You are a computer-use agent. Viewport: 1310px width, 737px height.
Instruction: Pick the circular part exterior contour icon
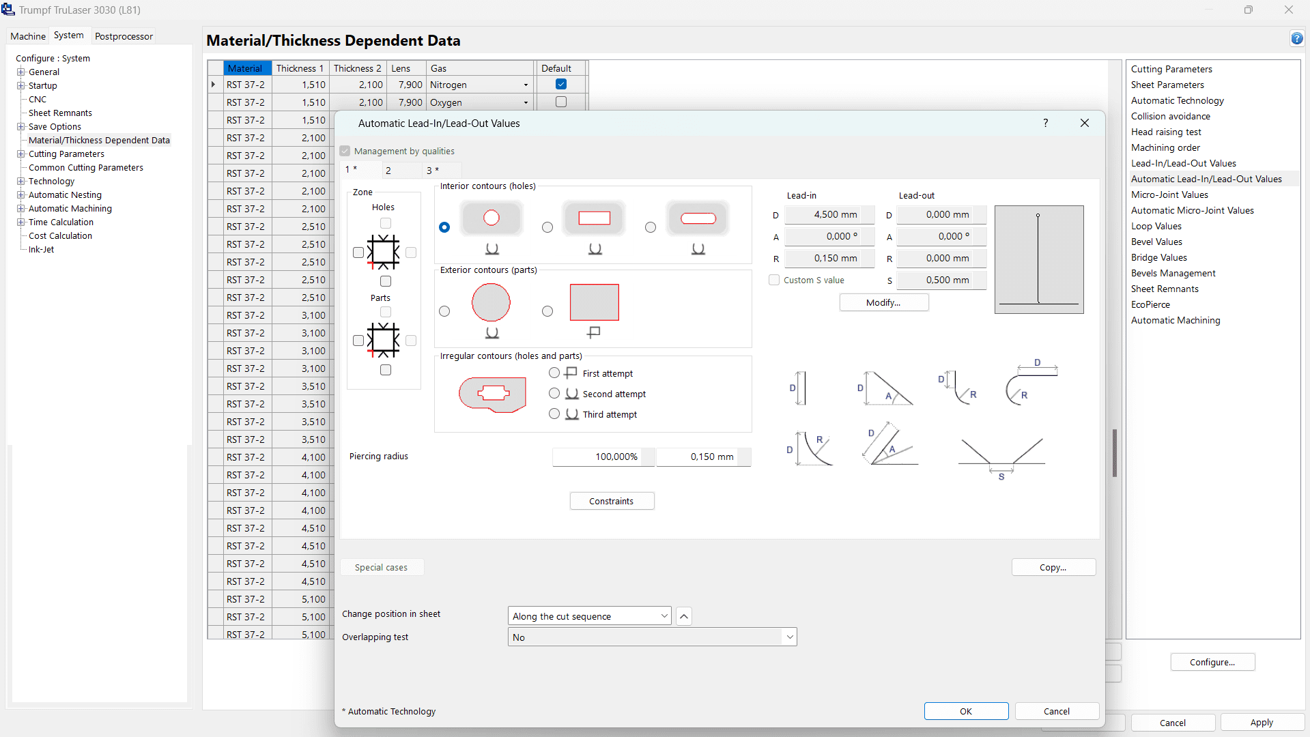(492, 302)
